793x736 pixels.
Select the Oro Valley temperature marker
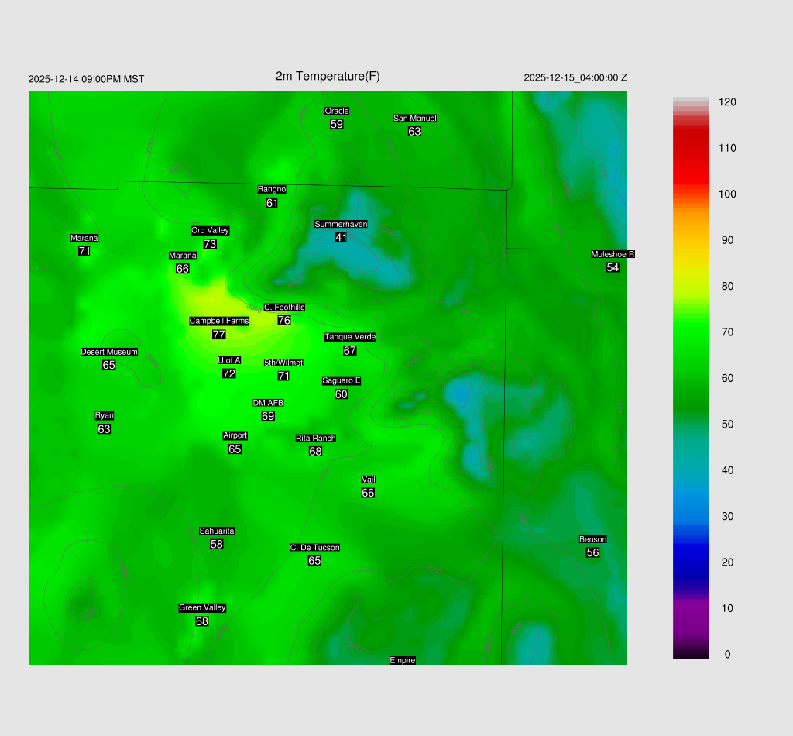(210, 244)
